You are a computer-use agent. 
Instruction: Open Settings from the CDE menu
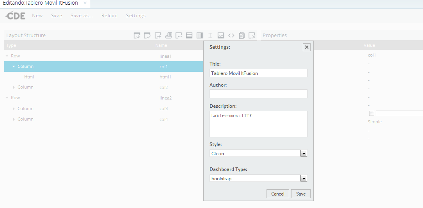coord(136,16)
